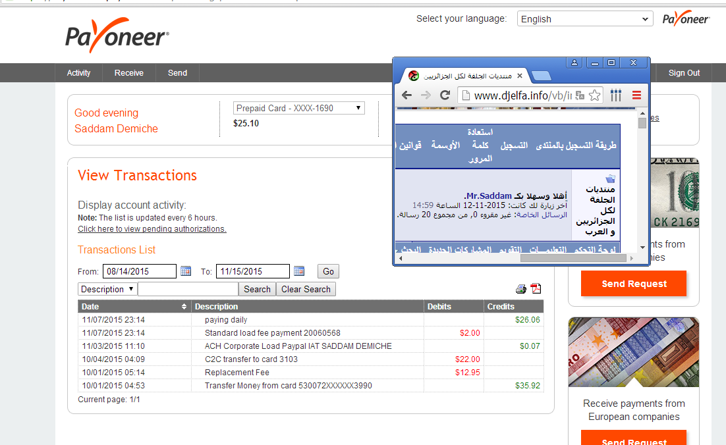Click the how-to-register link in forum navbar
Viewport: 726px width, 445px height.
pos(576,145)
